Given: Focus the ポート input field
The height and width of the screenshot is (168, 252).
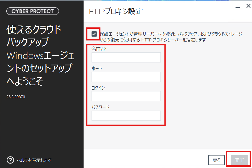Looking at the screenshot, I should [x=126, y=77].
